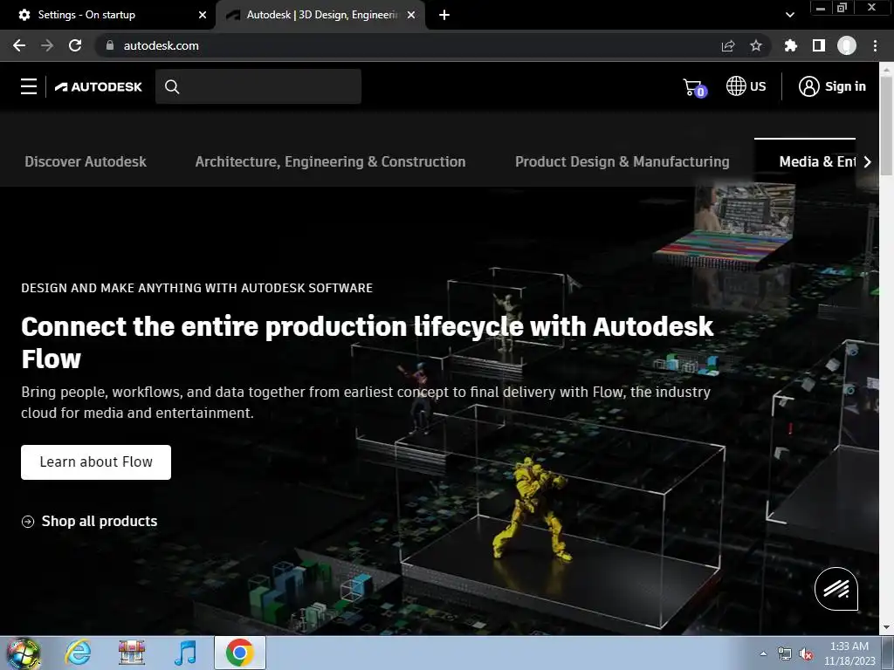
Task: Open Chrome side panel
Action: [819, 45]
